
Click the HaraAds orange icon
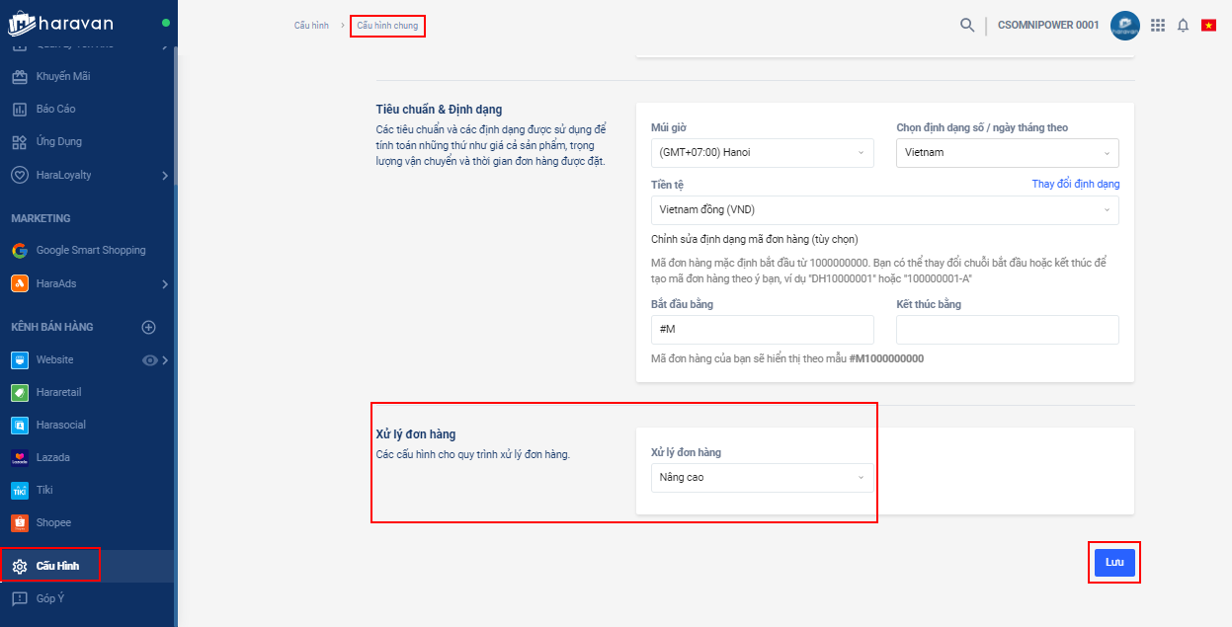point(19,283)
